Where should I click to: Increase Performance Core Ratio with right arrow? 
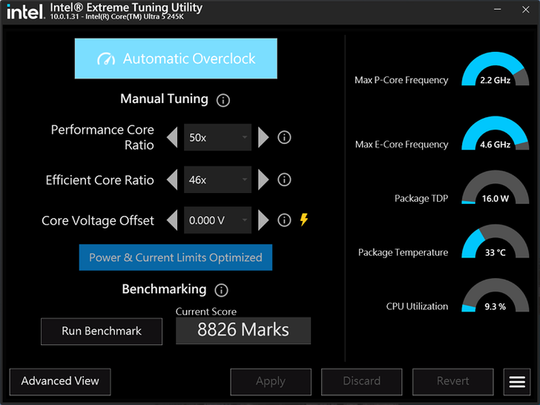coord(263,137)
